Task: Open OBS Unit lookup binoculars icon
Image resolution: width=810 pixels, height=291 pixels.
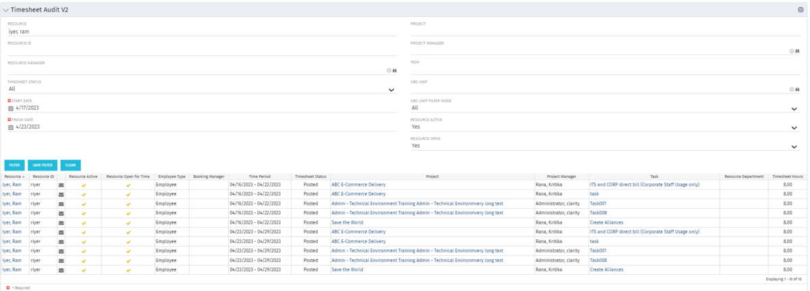Action: 797,89
